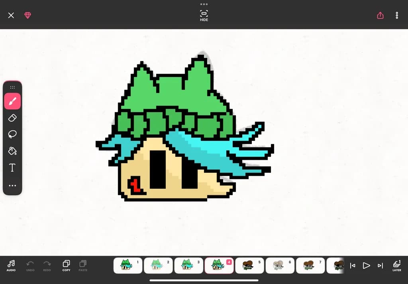Open the vertical three-dot options menu
Viewport: 408px width, 284px height.
point(397,16)
